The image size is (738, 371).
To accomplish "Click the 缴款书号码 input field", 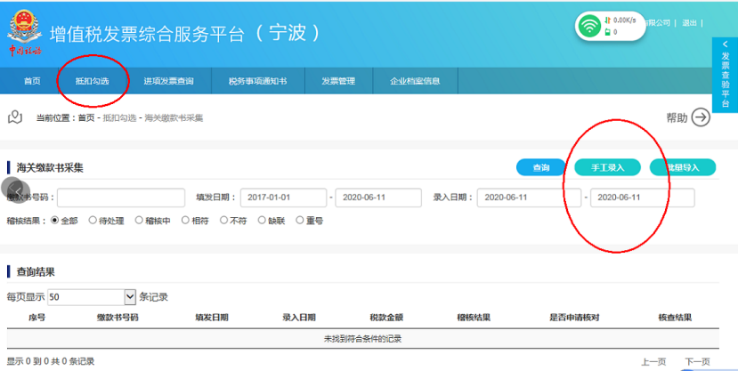I will point(120,198).
